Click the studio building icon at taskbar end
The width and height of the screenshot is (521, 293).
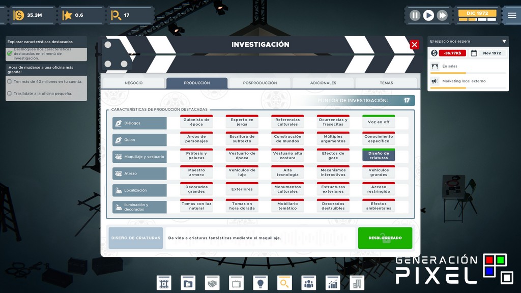356,282
